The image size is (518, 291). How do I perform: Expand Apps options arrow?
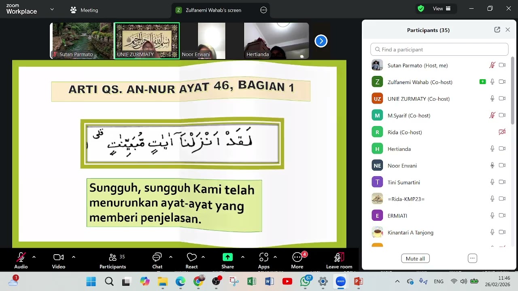click(275, 257)
